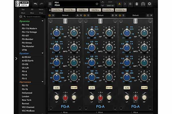Solo module B with its S button
This screenshot has width=172, height=114.
pyautogui.click(x=88, y=15)
